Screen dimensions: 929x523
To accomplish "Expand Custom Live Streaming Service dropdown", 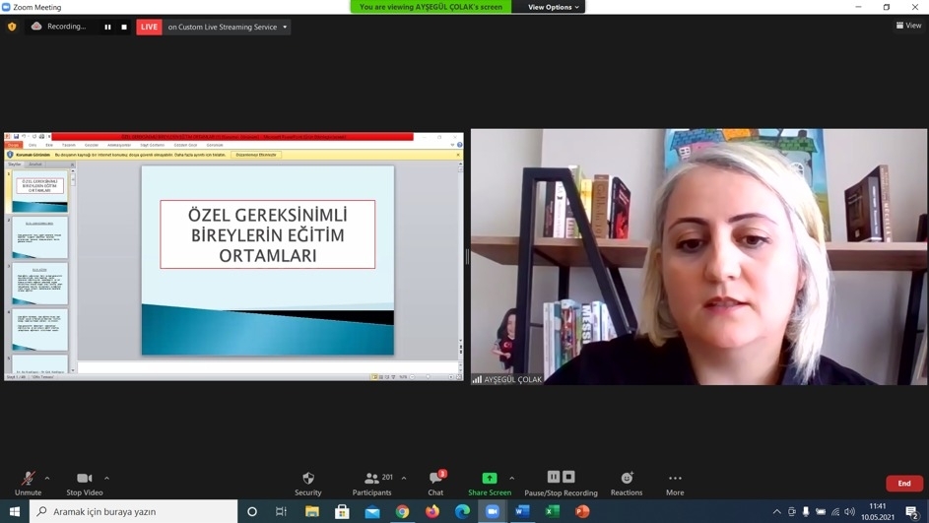I will click(x=285, y=27).
